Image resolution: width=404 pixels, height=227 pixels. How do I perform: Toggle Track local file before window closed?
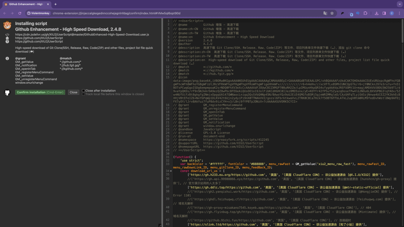pos(83,94)
